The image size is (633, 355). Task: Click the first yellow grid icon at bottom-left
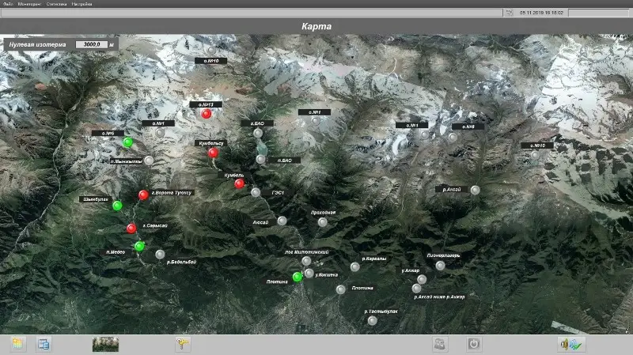(18, 344)
